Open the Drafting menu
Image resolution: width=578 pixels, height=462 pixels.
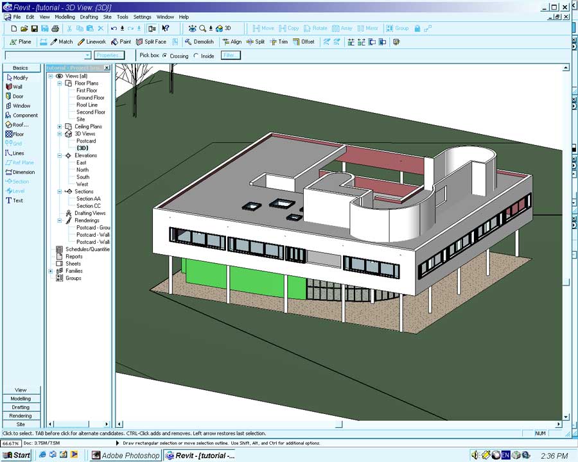[89, 17]
